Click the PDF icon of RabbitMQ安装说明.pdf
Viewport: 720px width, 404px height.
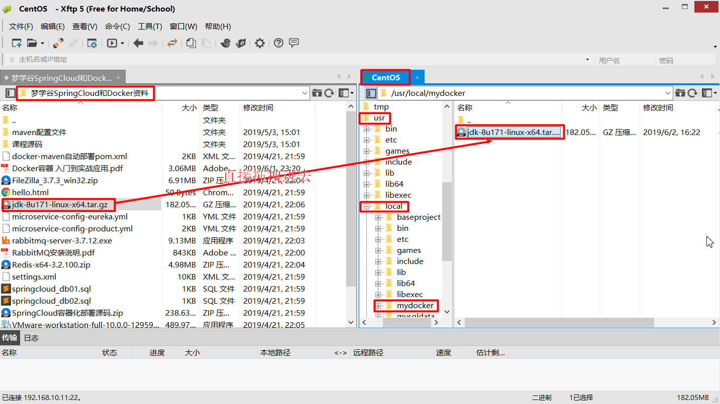pyautogui.click(x=6, y=252)
